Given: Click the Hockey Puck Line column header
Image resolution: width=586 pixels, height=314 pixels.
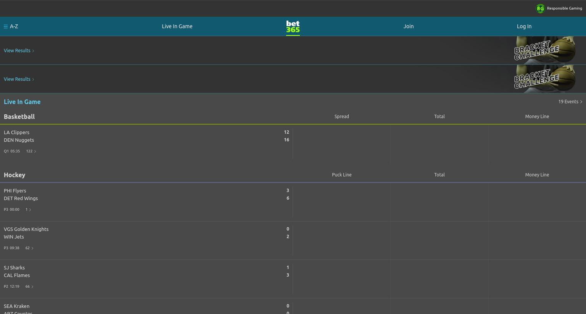Looking at the screenshot, I should [x=342, y=175].
